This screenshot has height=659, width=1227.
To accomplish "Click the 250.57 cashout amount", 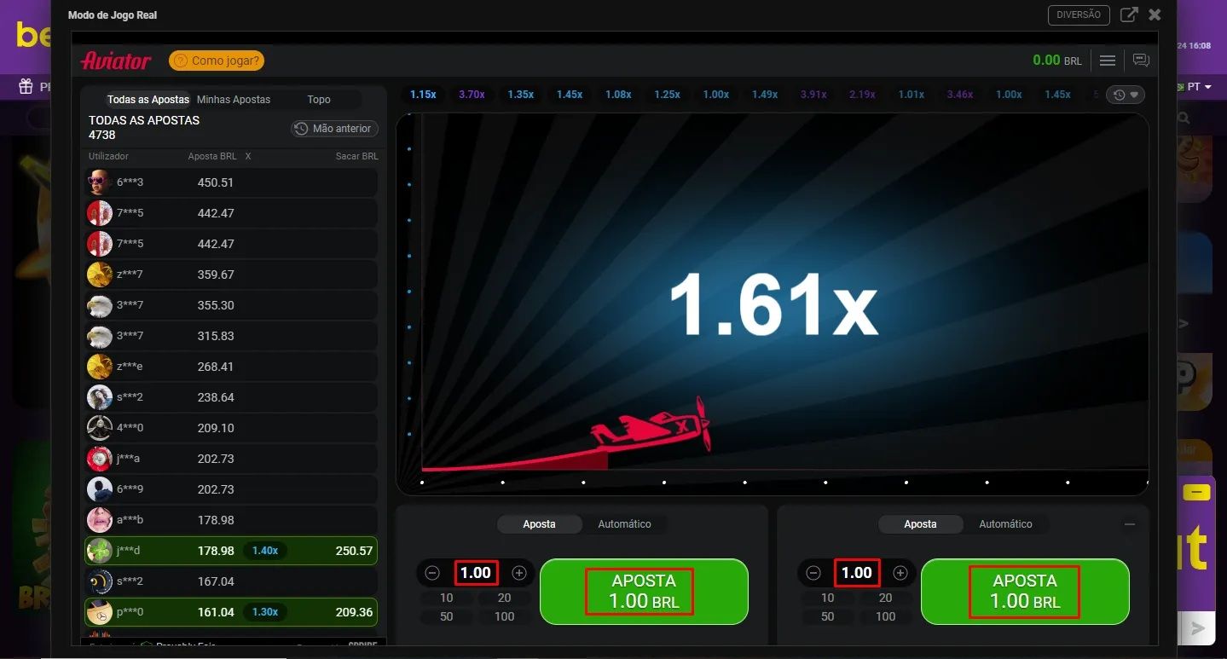I will 355,551.
